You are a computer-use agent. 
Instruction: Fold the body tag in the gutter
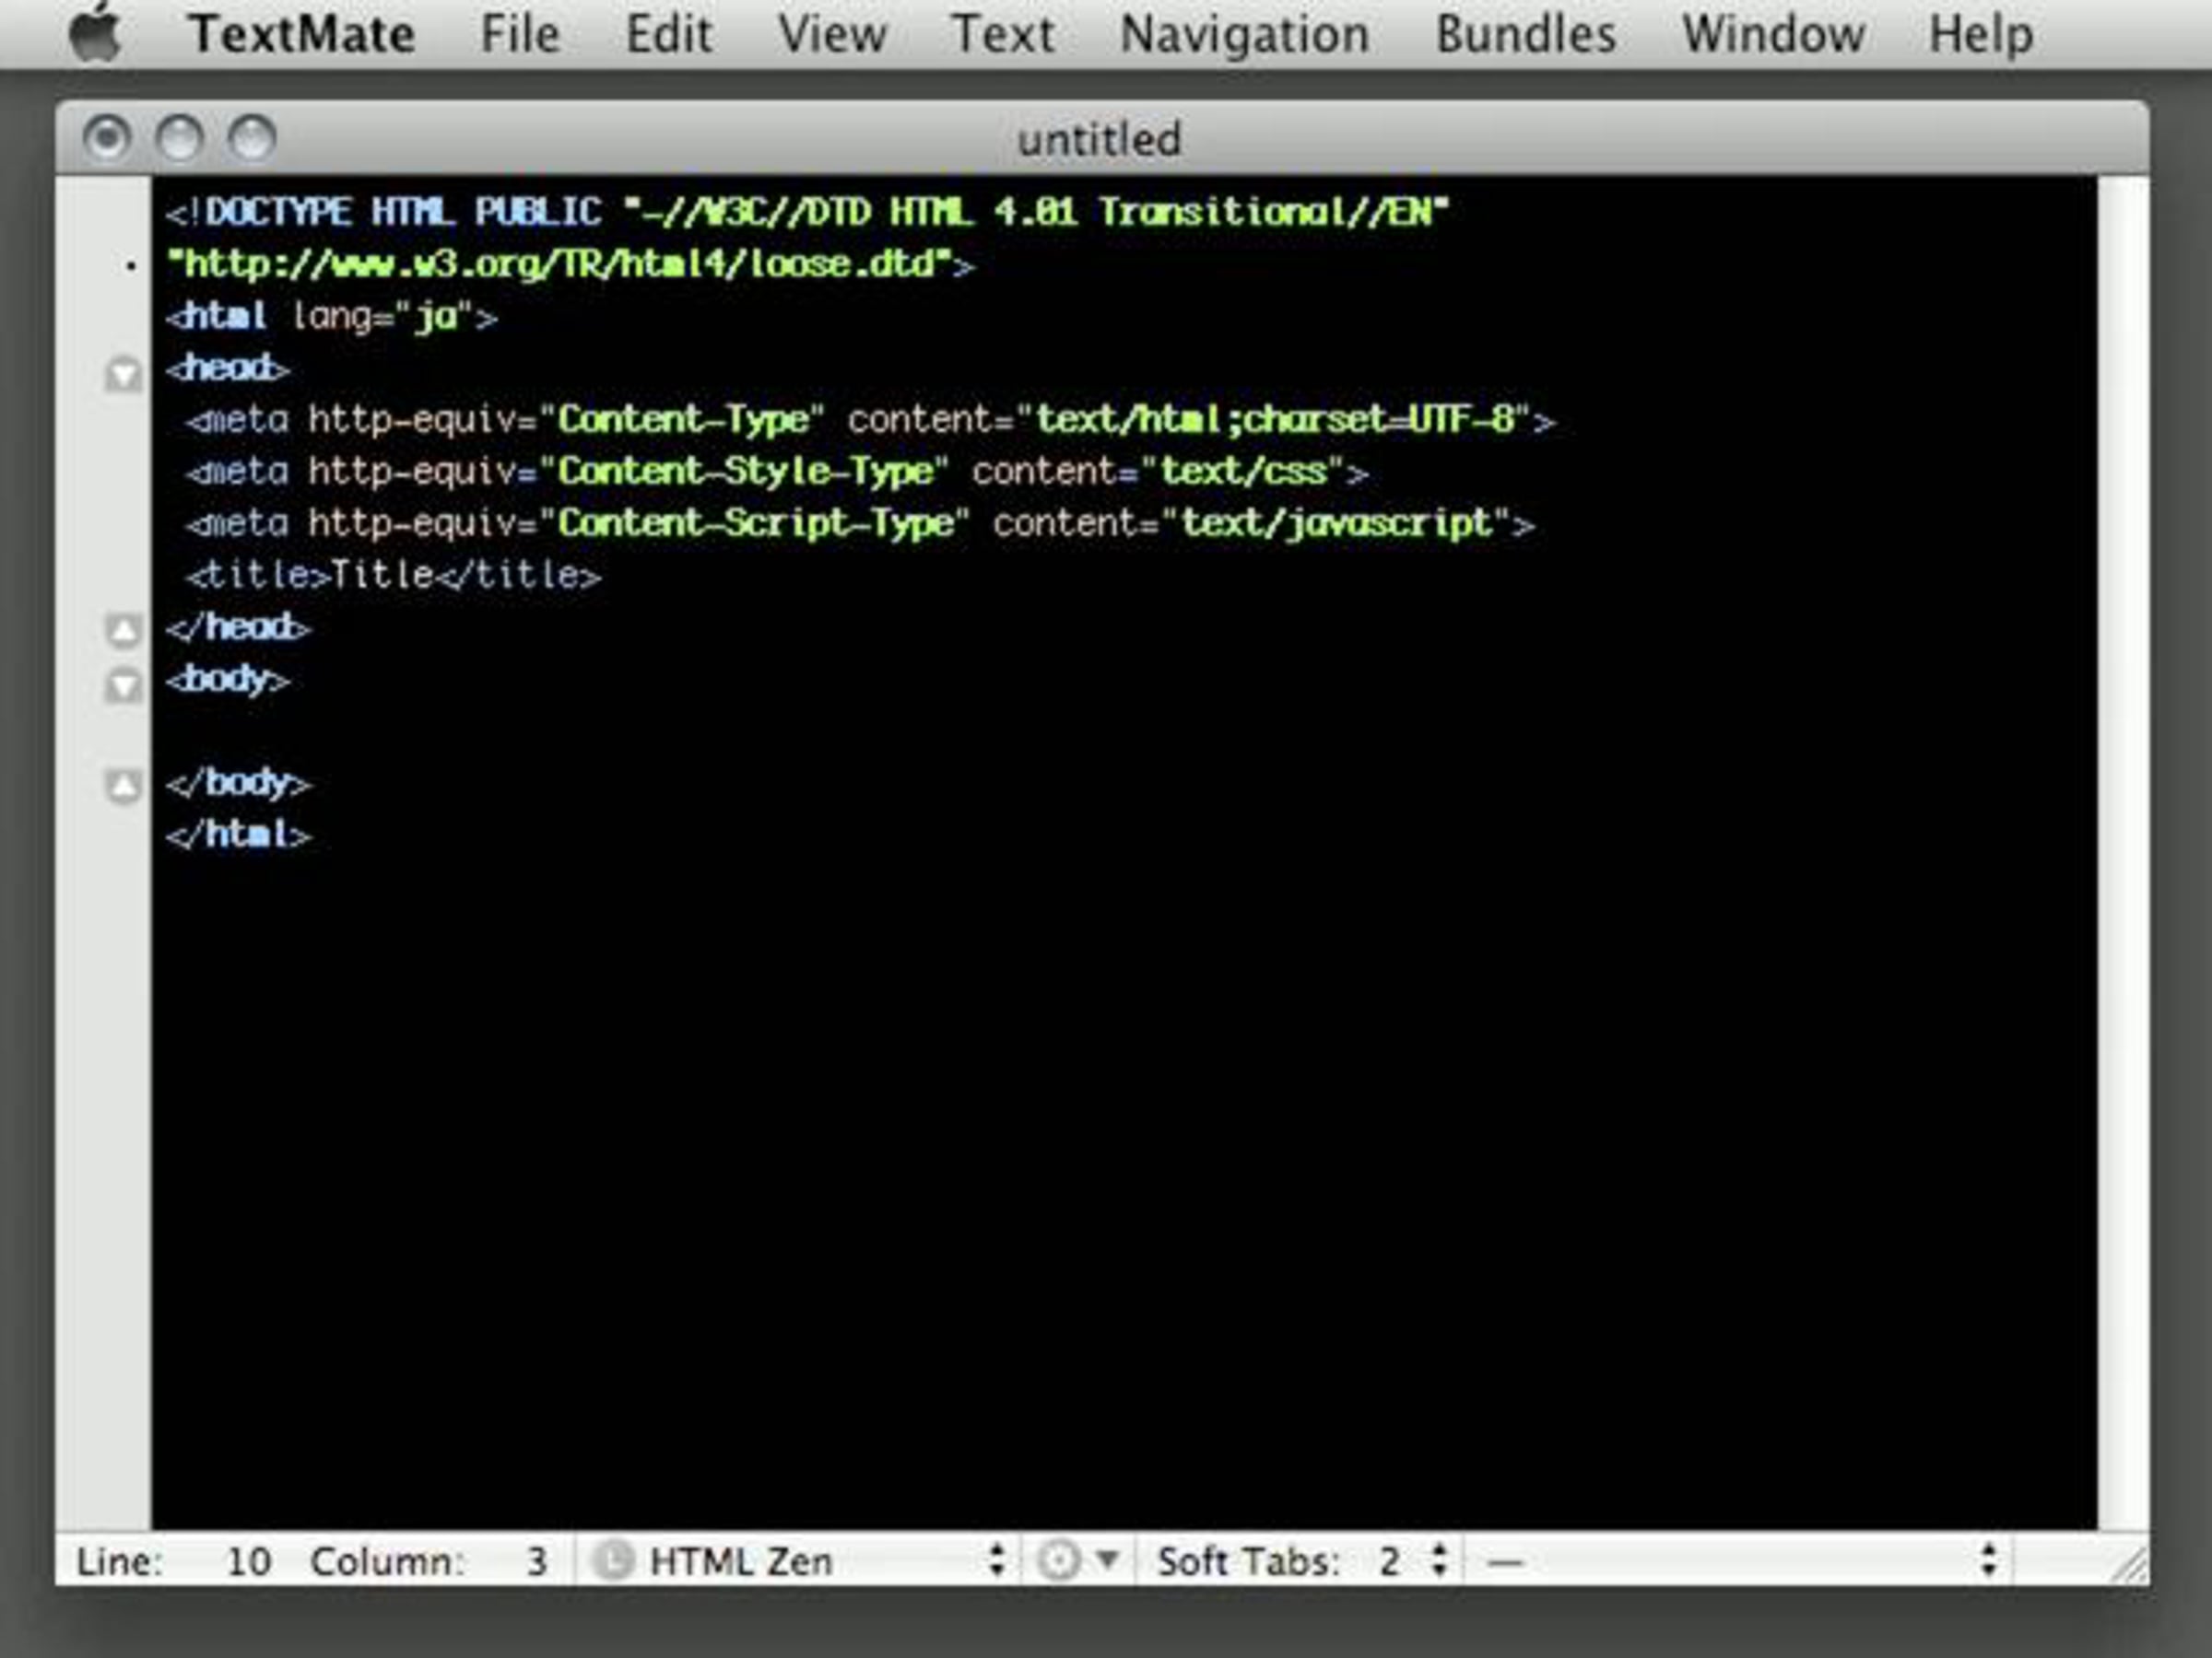point(123,684)
